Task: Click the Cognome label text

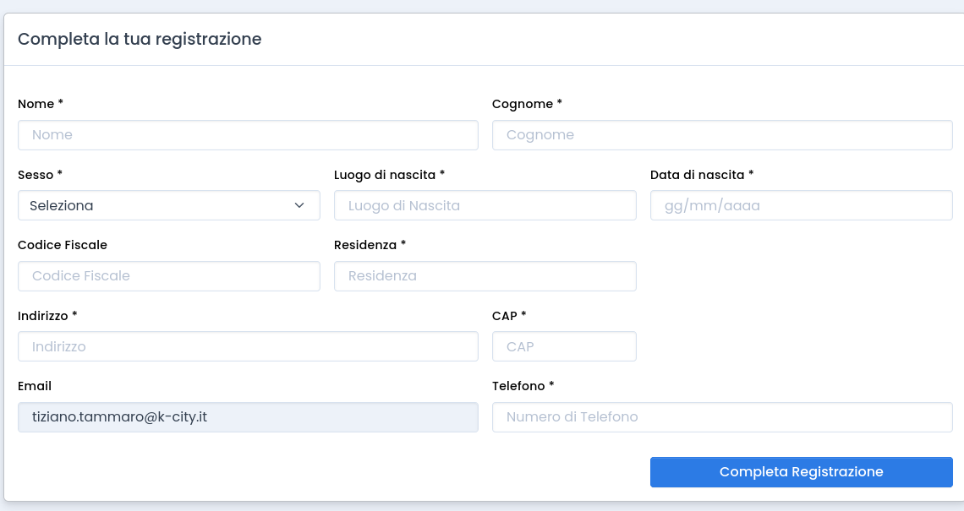Action: tap(527, 104)
